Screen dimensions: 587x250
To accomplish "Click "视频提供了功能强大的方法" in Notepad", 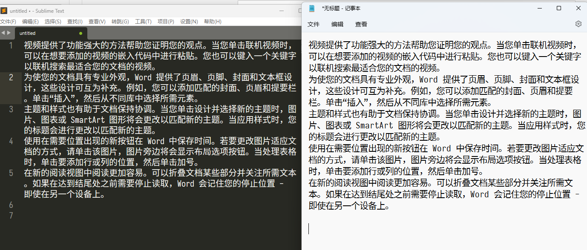I will tap(360, 45).
